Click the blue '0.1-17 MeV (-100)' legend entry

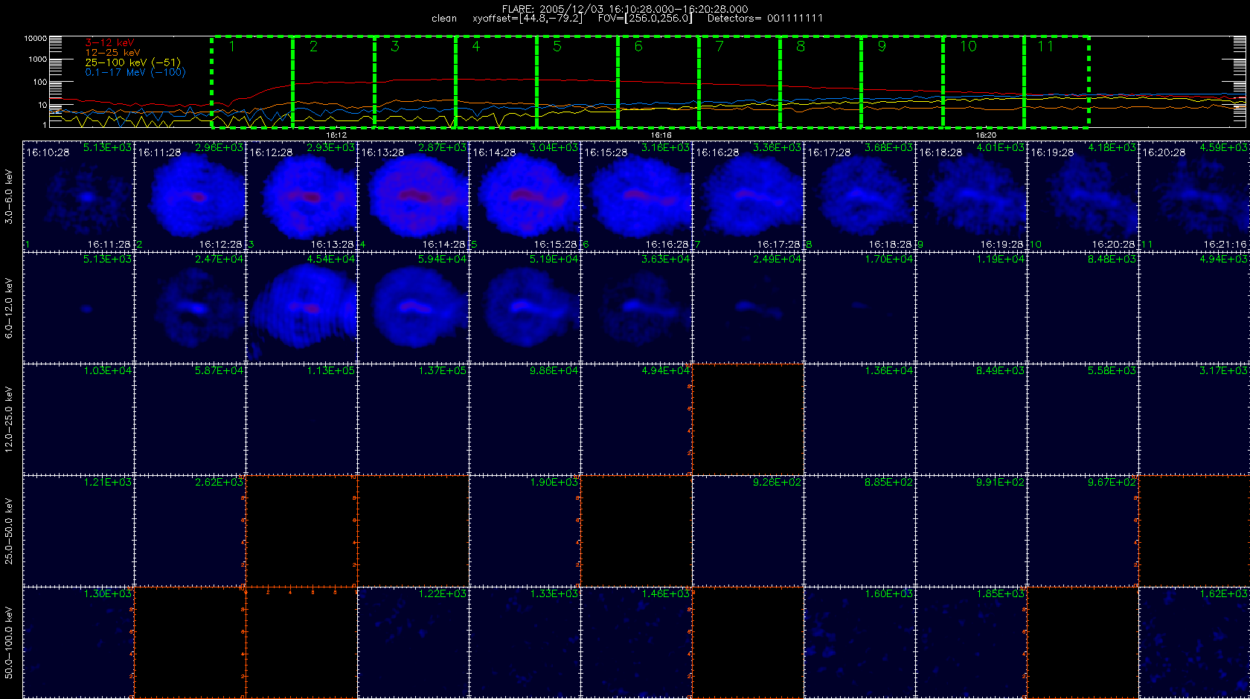(135, 72)
